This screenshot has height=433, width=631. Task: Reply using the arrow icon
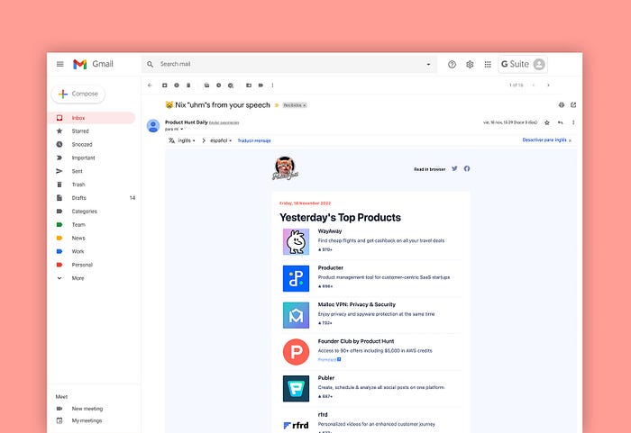[x=560, y=122]
